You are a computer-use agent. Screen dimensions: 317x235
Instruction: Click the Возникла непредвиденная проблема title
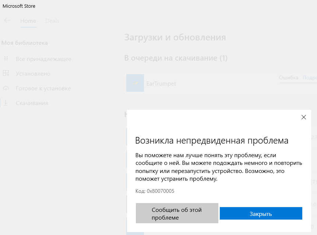(x=212, y=141)
